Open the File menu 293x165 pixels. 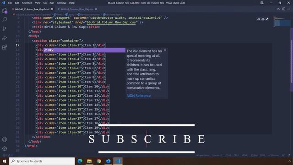10,3
